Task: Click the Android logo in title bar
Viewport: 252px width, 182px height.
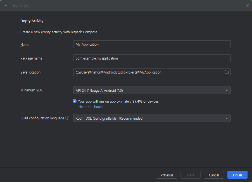Action: tap(6, 6)
